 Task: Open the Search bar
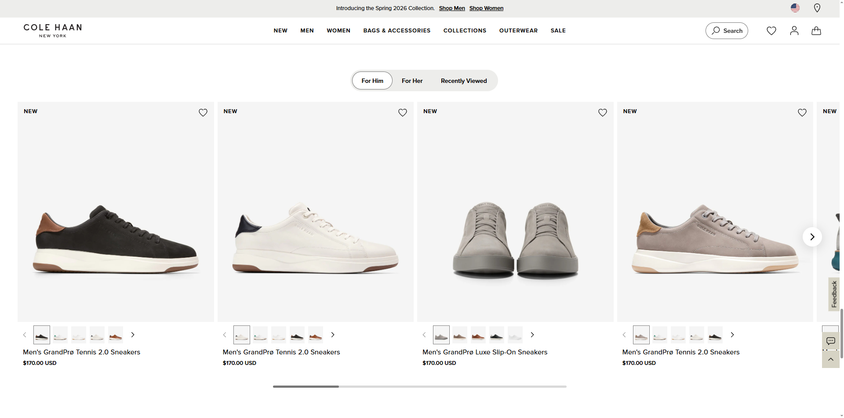click(726, 31)
